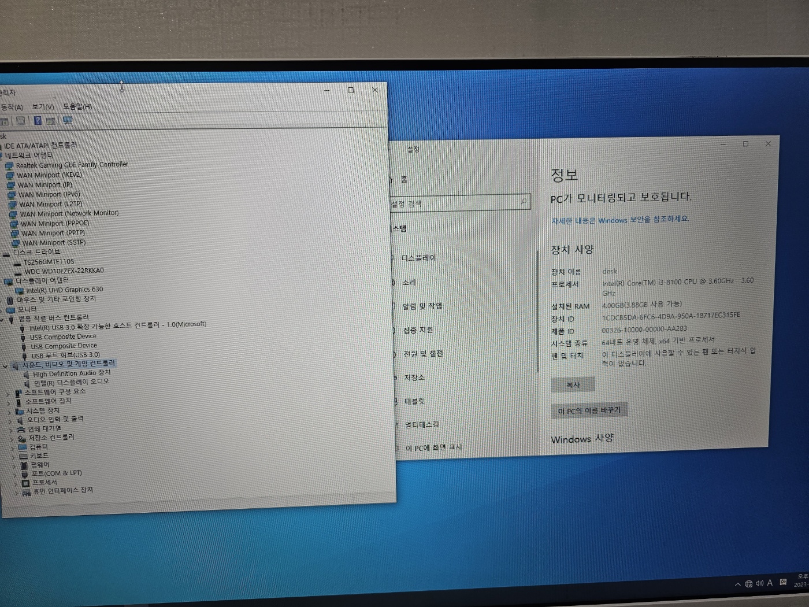Select 인텔(R) 디스플레이 오디오 device

tap(71, 382)
